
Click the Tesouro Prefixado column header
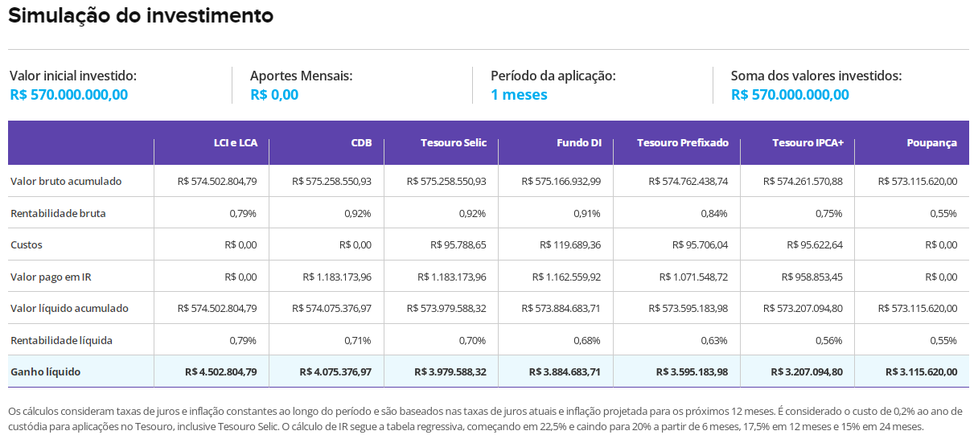point(682,143)
